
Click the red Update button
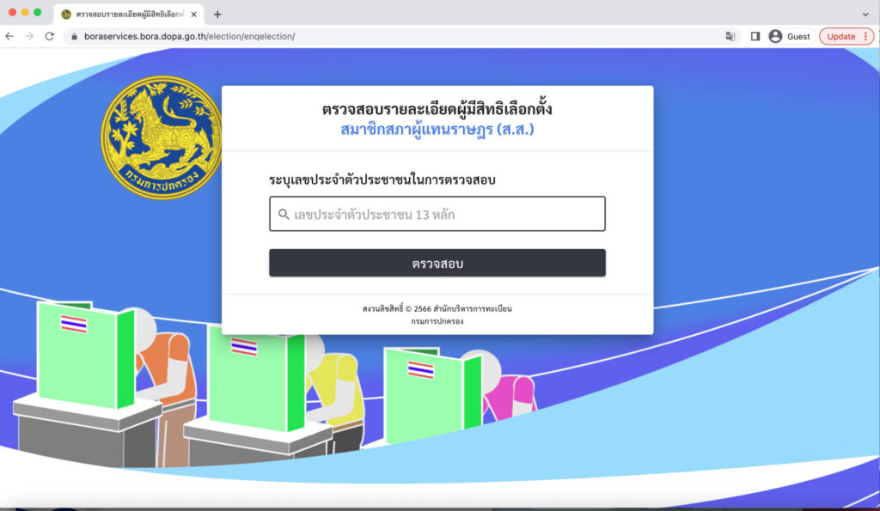[x=840, y=36]
